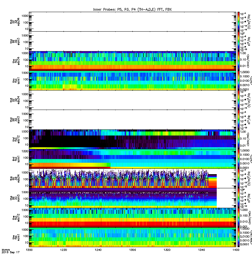Click the "tha fff 32 edc34" axis label
Viewport: 252px width, 269px height.
tap(15, 22)
